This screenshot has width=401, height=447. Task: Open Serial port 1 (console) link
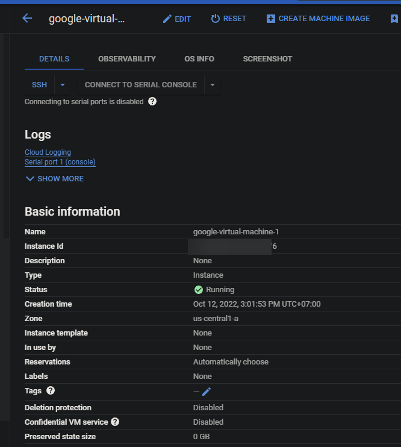[x=60, y=162]
